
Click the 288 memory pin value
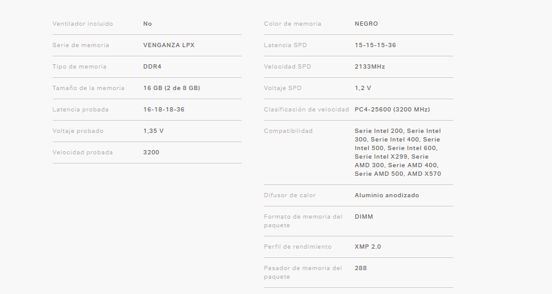361,268
